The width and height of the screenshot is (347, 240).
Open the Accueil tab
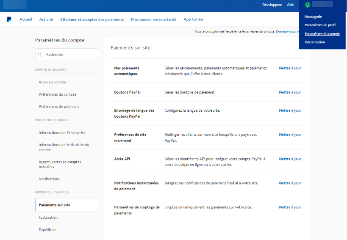tap(25, 19)
